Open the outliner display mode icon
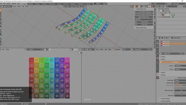 (x=158, y=6)
